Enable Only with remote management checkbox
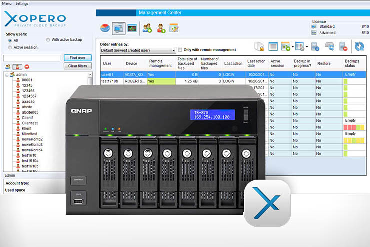The height and width of the screenshot is (247, 370). (x=180, y=50)
